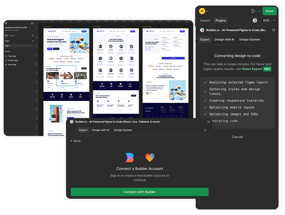The height and width of the screenshot is (215, 285).
Task: Open the file name dropdown arrow
Action: pos(30,28)
